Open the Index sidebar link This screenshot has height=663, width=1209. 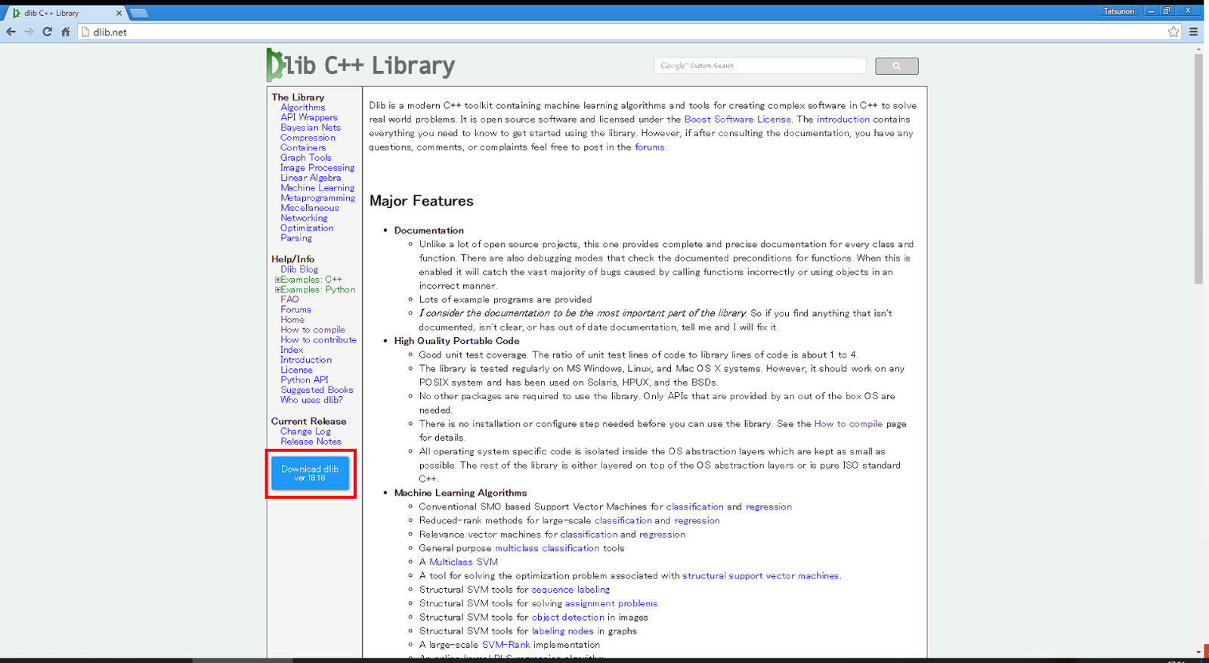[x=292, y=350]
